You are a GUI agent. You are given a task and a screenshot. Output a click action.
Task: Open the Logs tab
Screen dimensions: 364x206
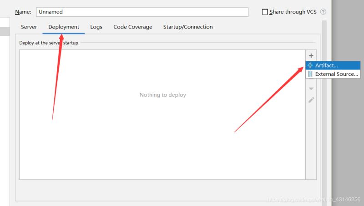pyautogui.click(x=96, y=27)
